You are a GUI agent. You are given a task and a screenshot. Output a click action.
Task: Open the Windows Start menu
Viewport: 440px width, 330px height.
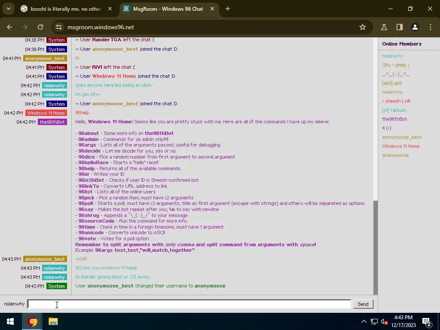point(10,321)
